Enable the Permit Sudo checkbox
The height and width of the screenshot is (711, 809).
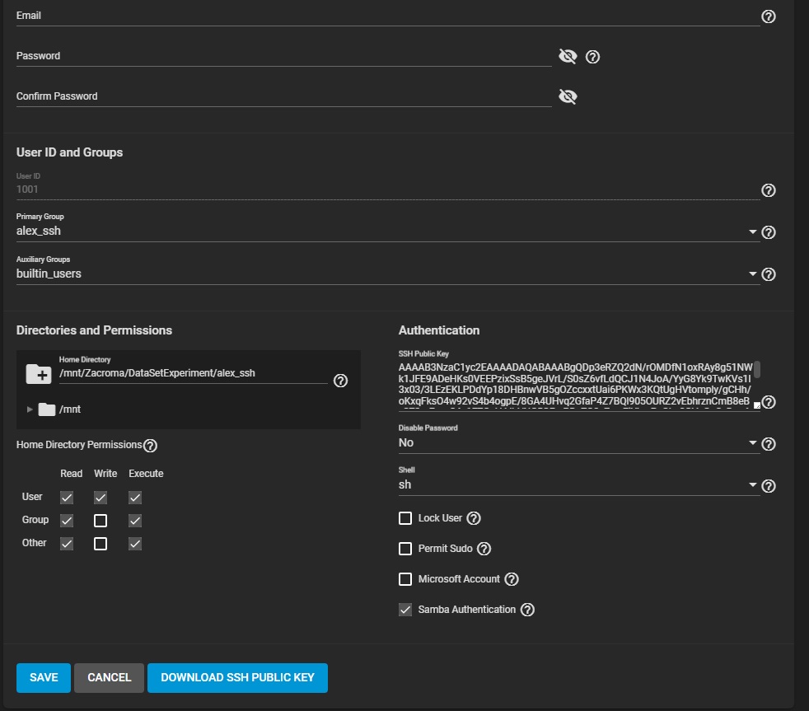click(405, 549)
